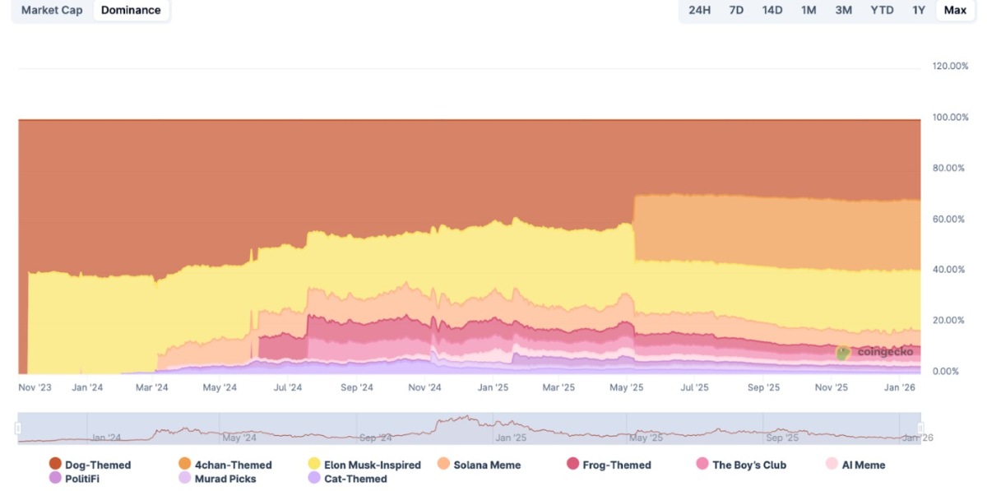Click the Jan '26 x-axis label
Image resolution: width=987 pixels, height=491 pixels.
pyautogui.click(x=899, y=387)
